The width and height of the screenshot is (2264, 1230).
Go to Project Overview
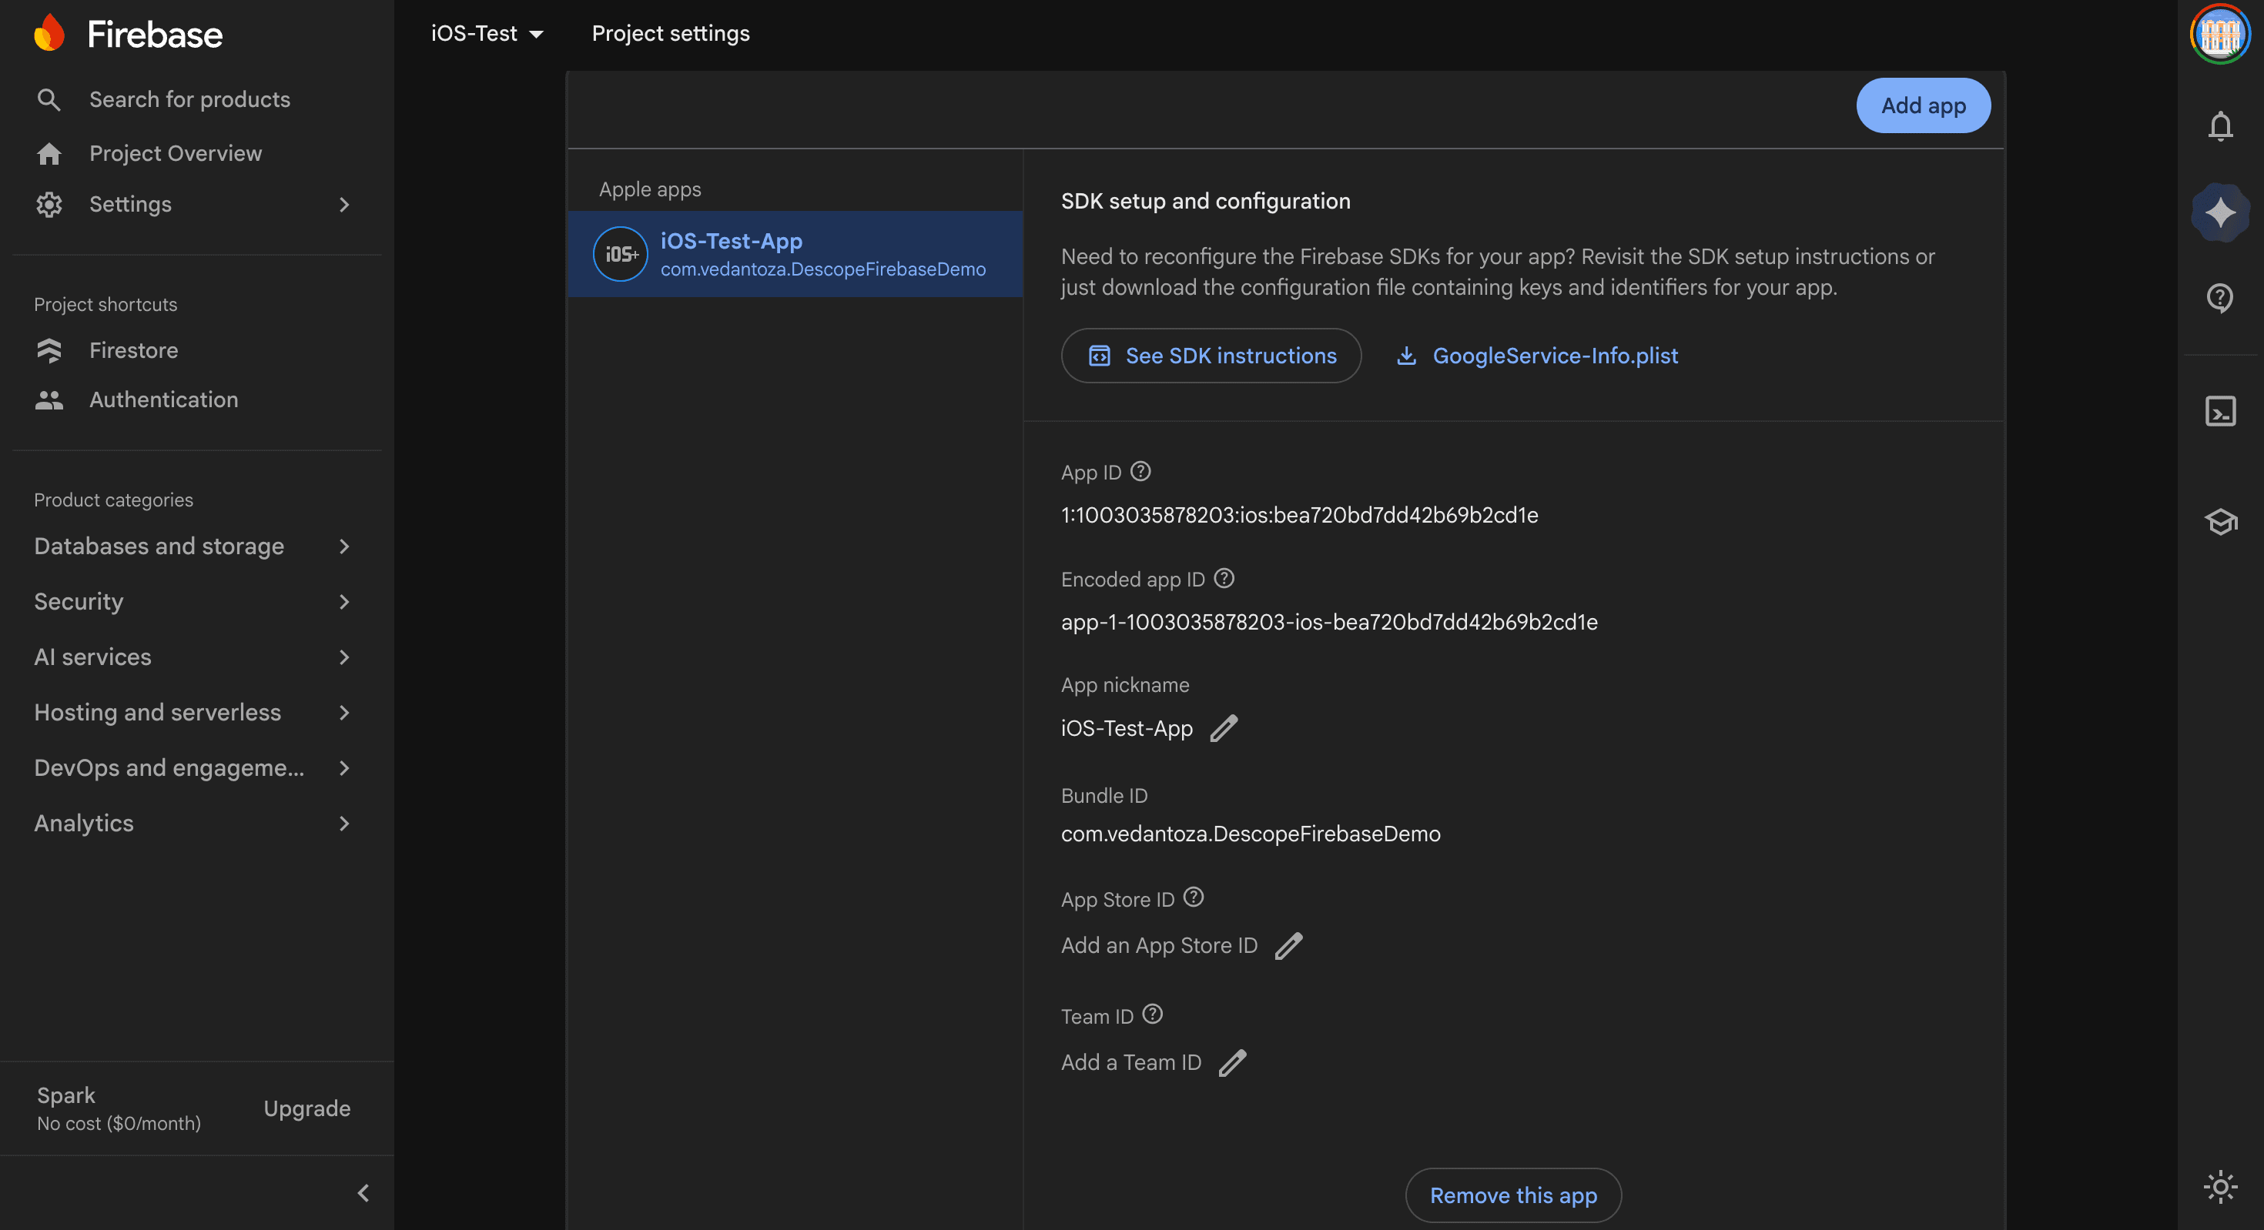click(x=175, y=154)
